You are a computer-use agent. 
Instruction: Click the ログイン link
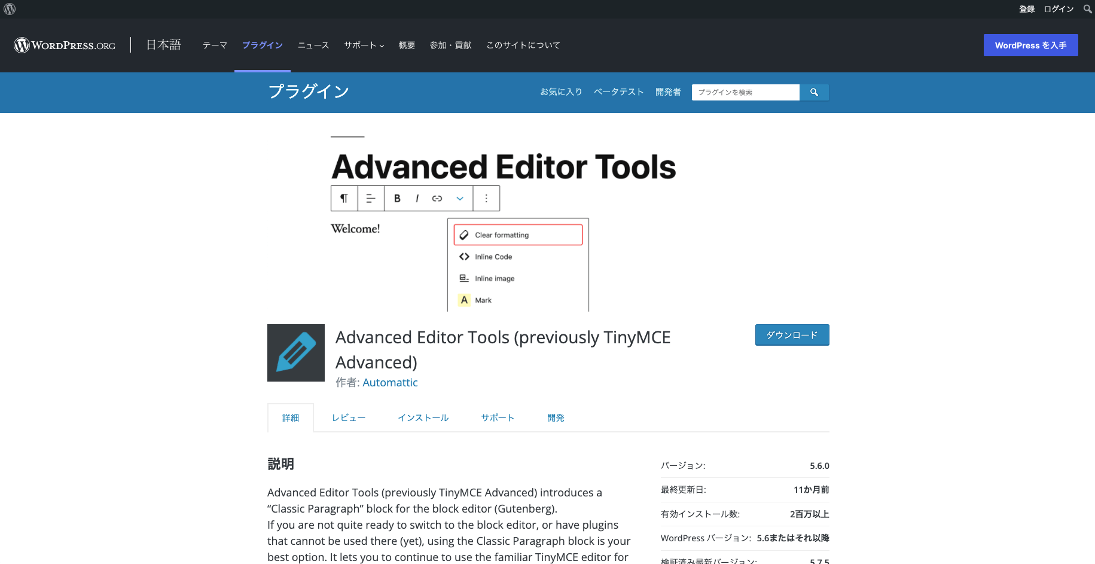(x=1059, y=9)
